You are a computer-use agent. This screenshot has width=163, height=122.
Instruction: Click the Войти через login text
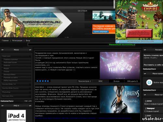pos(158,83)
